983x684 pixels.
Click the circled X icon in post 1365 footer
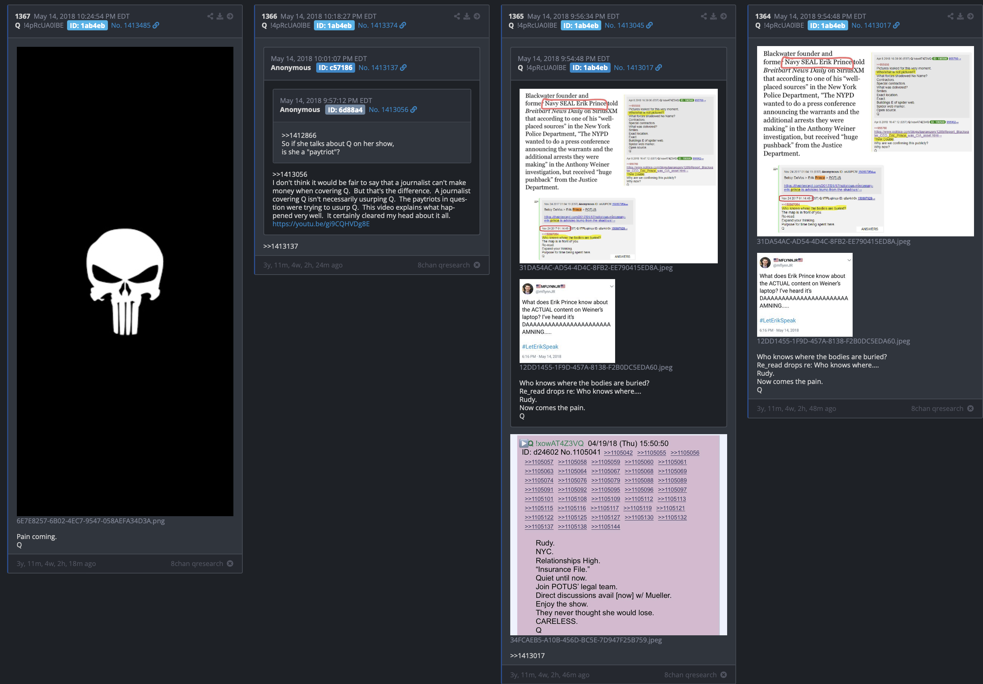[x=723, y=675]
